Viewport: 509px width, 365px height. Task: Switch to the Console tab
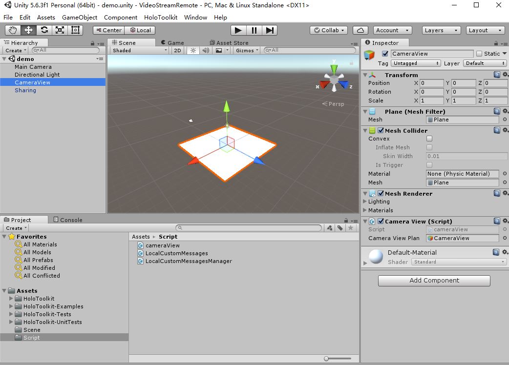point(67,220)
